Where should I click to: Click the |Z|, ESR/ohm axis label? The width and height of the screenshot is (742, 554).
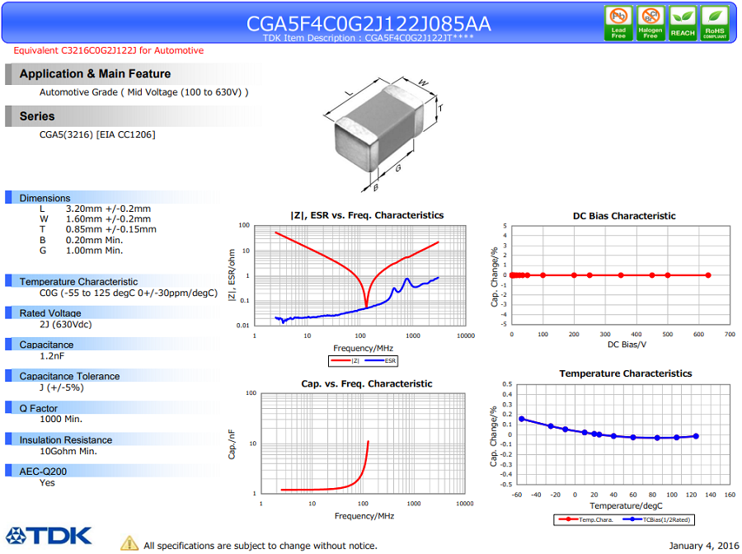click(x=232, y=275)
